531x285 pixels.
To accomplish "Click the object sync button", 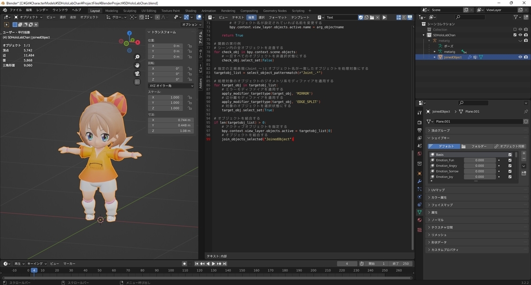I will click(509, 146).
